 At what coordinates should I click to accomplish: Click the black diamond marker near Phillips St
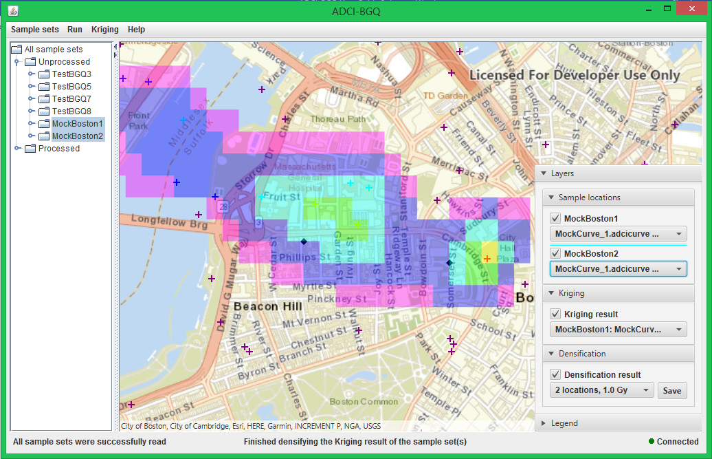pos(304,242)
